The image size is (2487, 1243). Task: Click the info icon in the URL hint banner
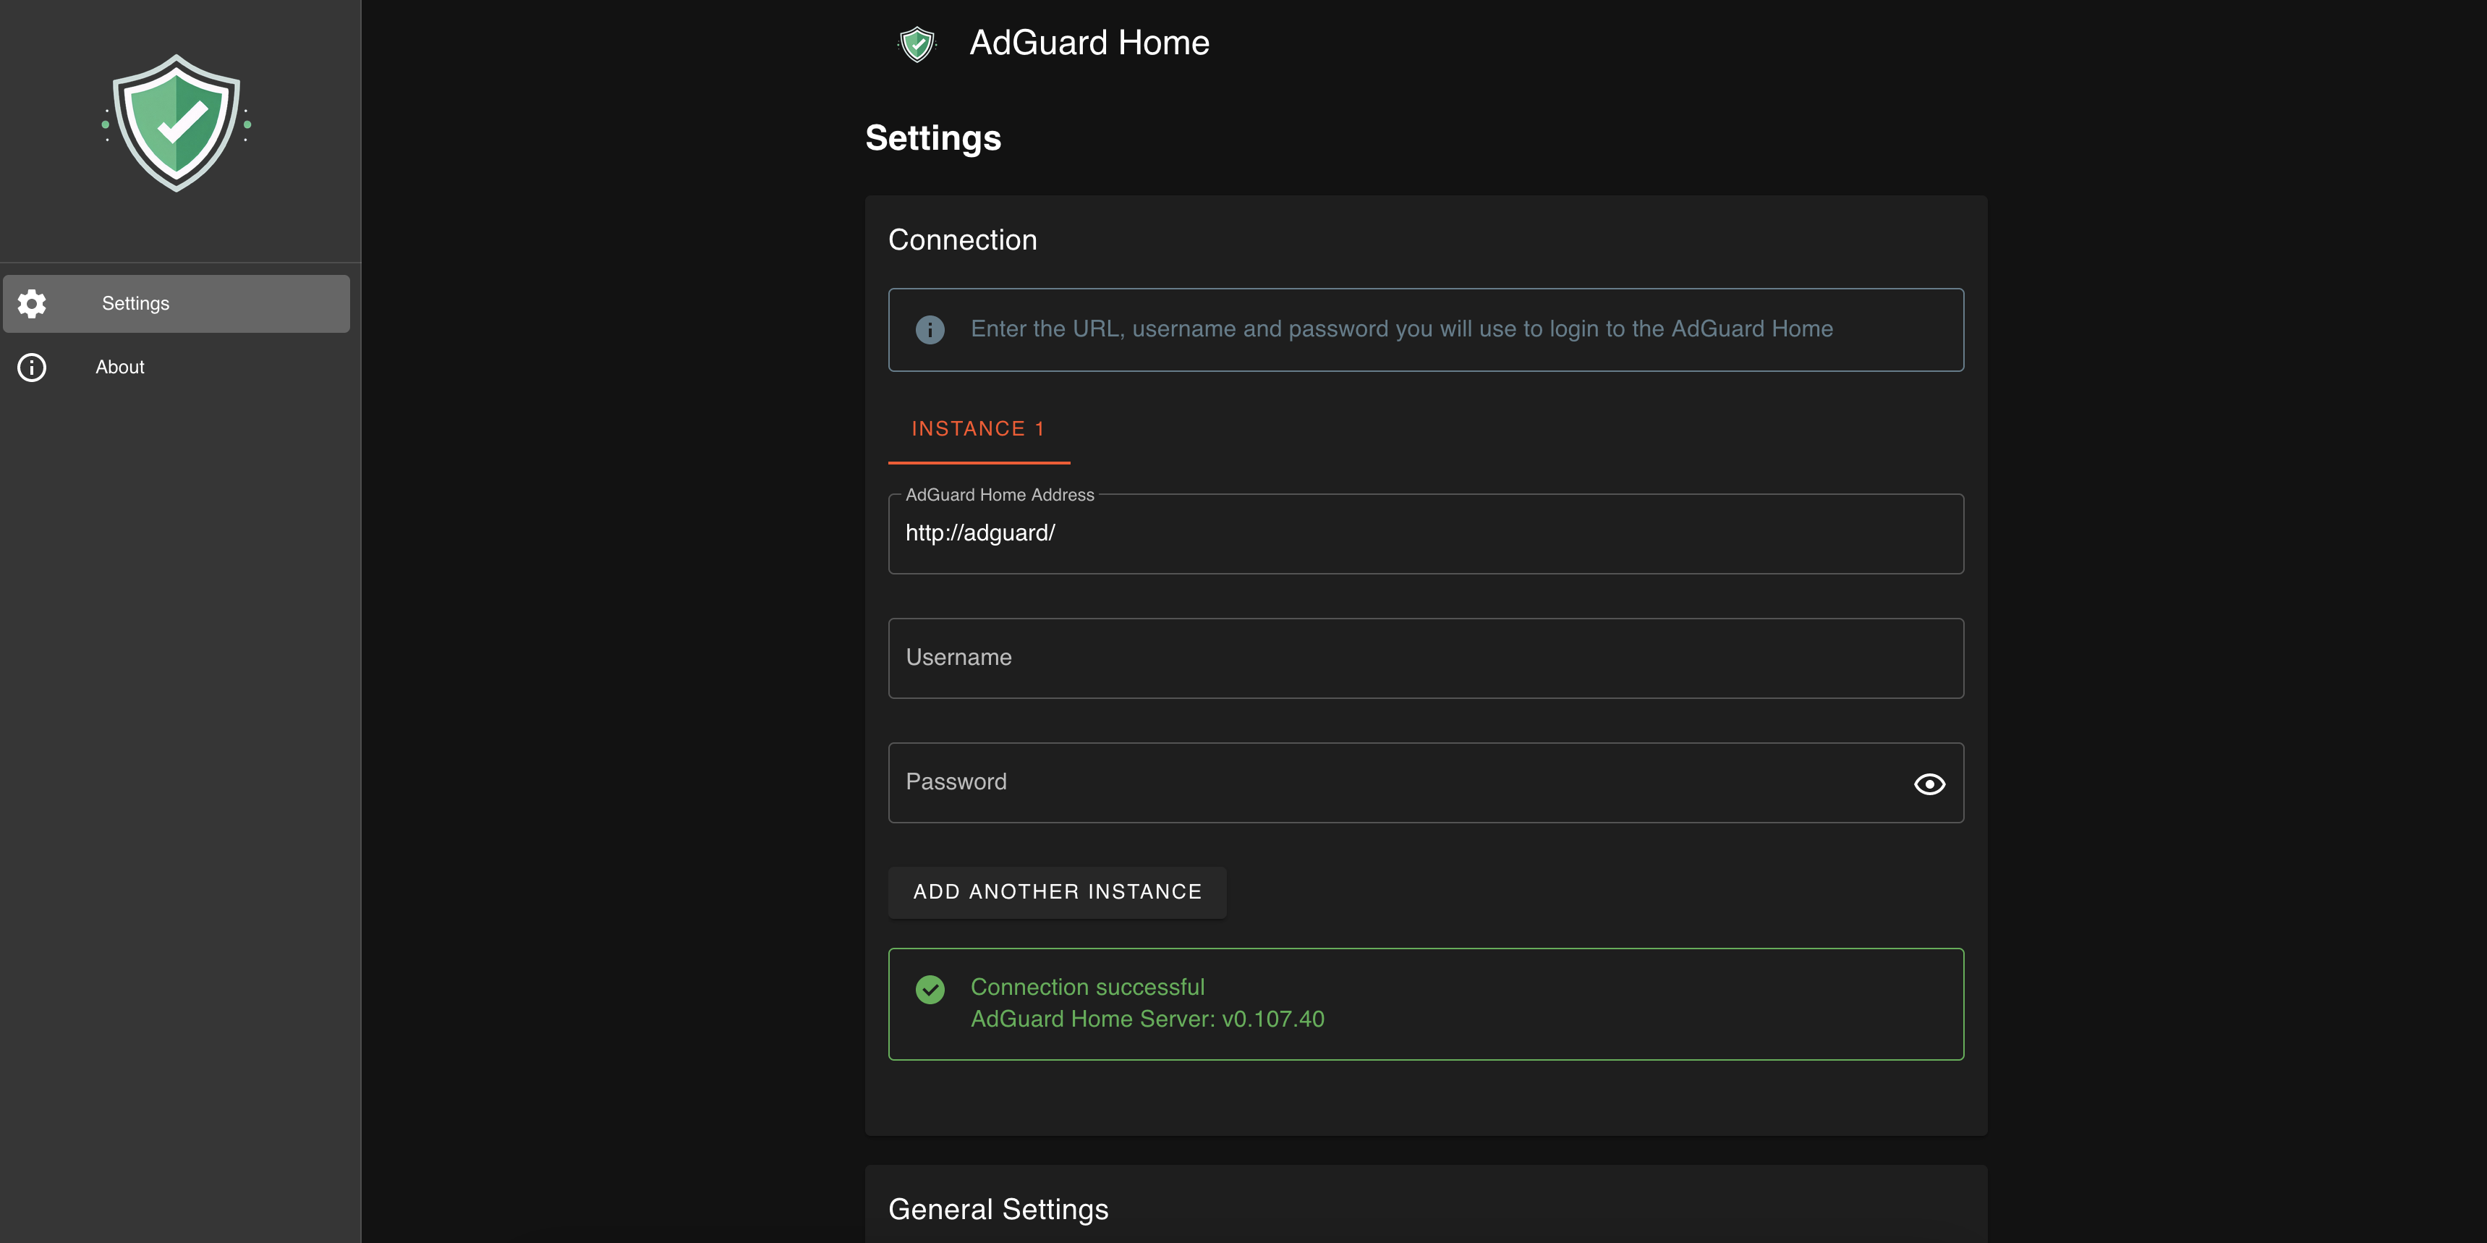click(x=930, y=329)
